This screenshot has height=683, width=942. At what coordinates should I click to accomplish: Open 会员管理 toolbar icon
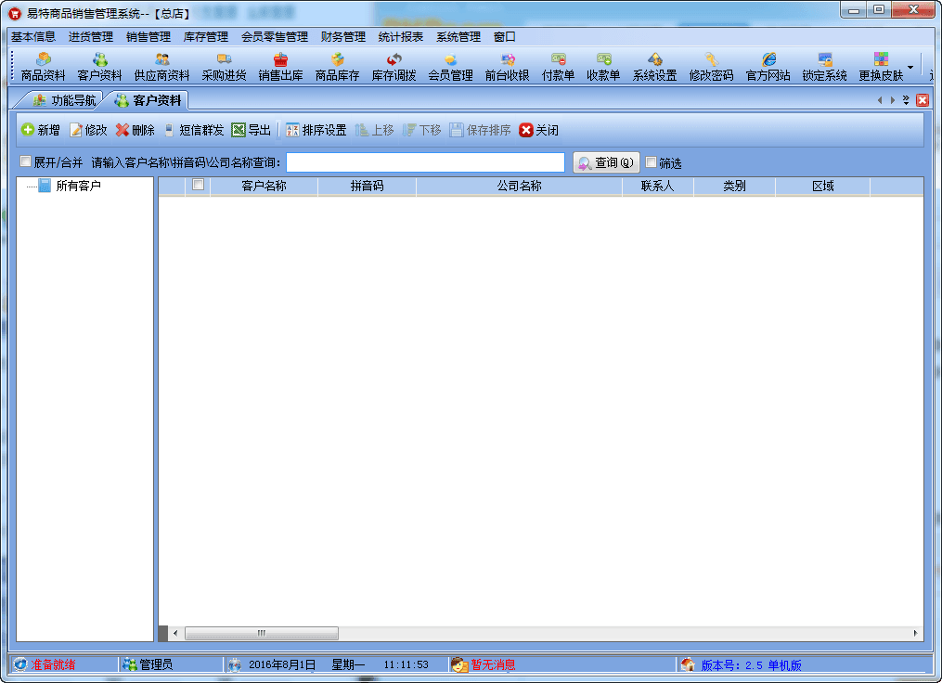[450, 67]
